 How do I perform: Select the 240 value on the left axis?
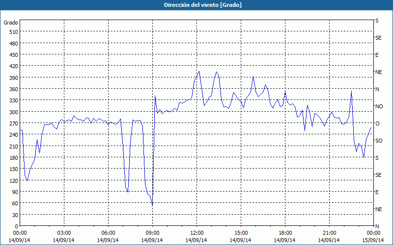pos(14,135)
